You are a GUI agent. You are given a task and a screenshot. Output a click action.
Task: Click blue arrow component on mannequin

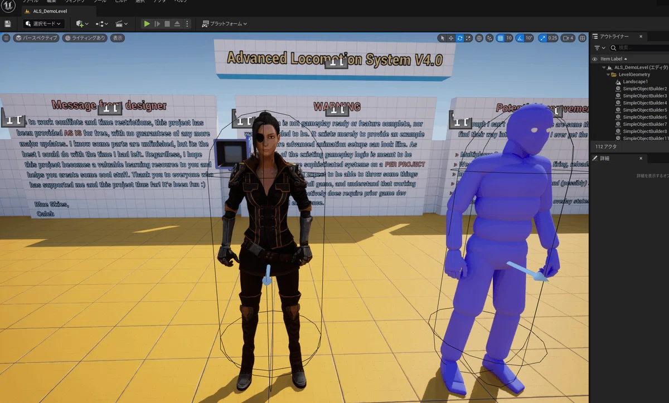click(x=529, y=271)
